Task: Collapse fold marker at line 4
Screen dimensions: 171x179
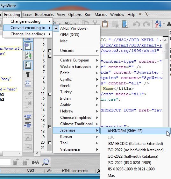Action: coord(50,56)
